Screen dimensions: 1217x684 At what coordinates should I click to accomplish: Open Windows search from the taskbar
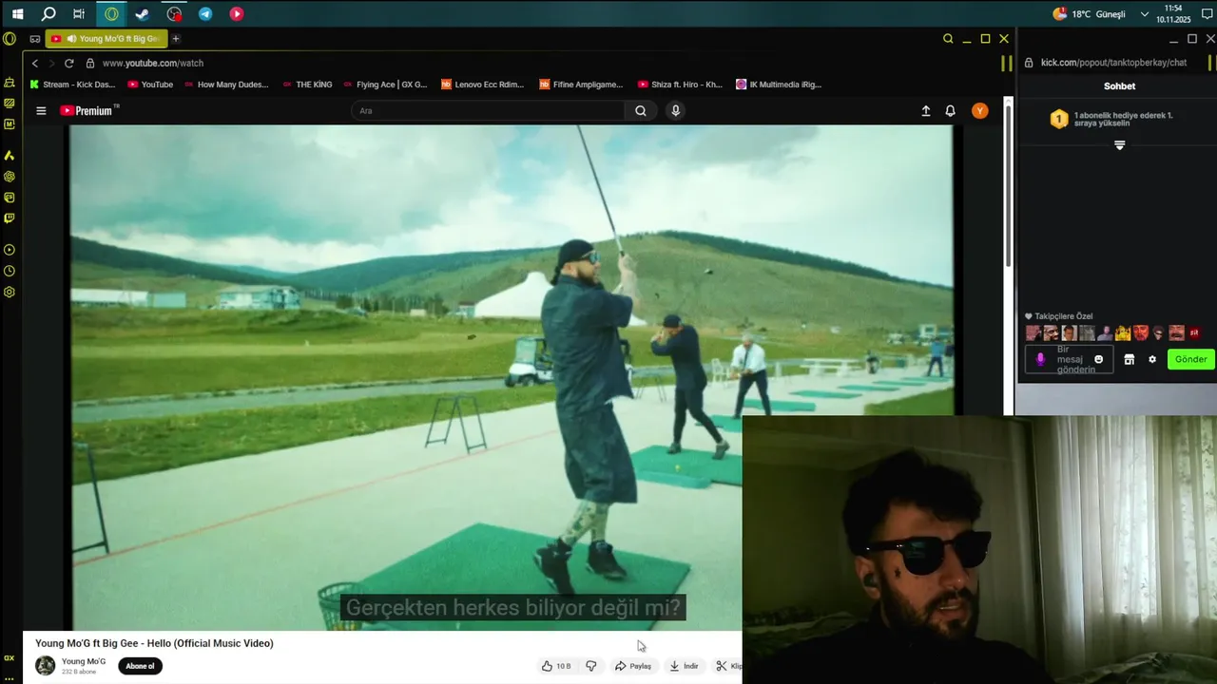[48, 14]
